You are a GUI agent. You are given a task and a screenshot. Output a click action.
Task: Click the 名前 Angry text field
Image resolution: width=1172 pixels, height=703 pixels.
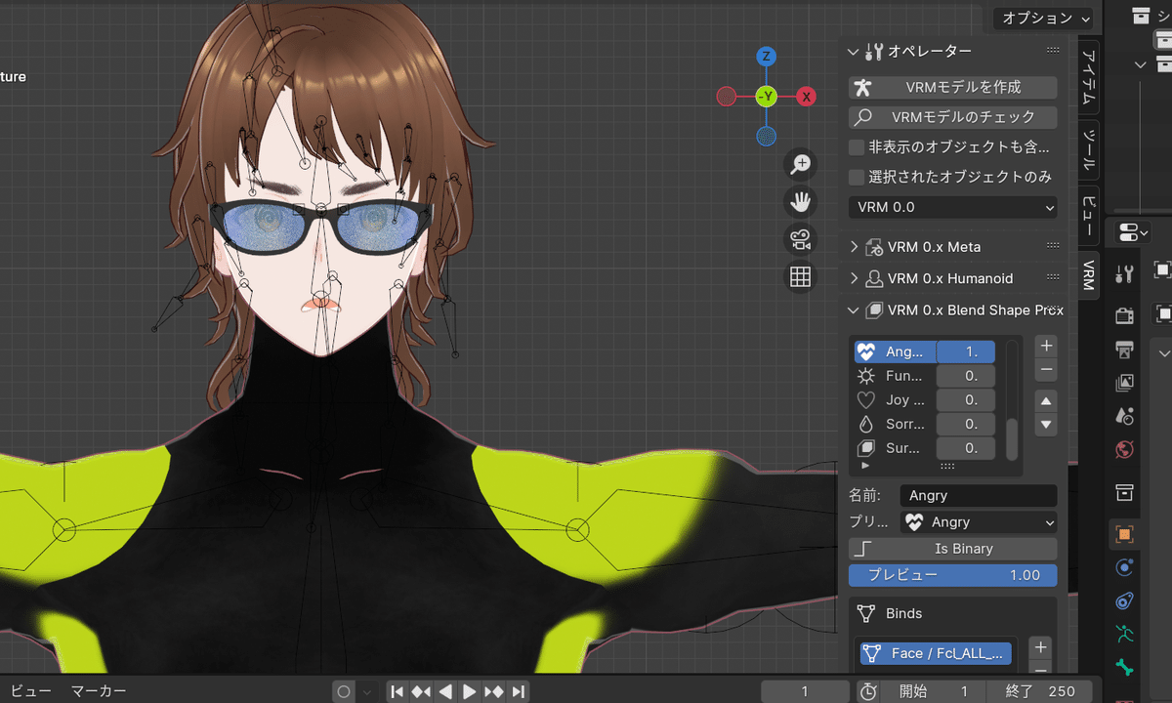979,496
